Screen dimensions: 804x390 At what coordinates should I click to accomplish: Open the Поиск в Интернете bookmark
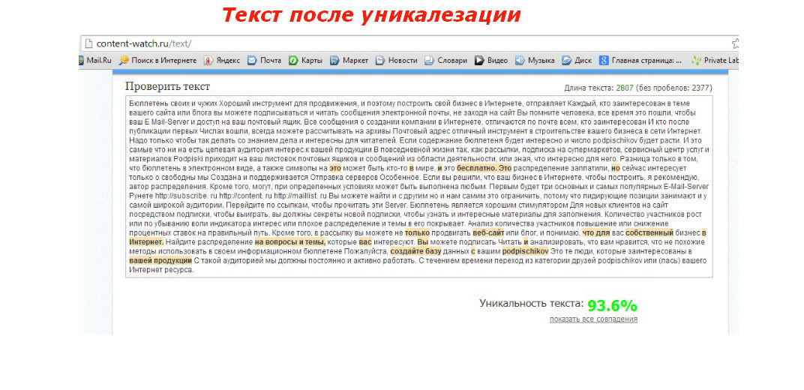tap(157, 60)
